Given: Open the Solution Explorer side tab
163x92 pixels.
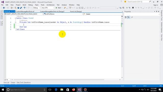Looking at the screenshot, I should 162,27.
